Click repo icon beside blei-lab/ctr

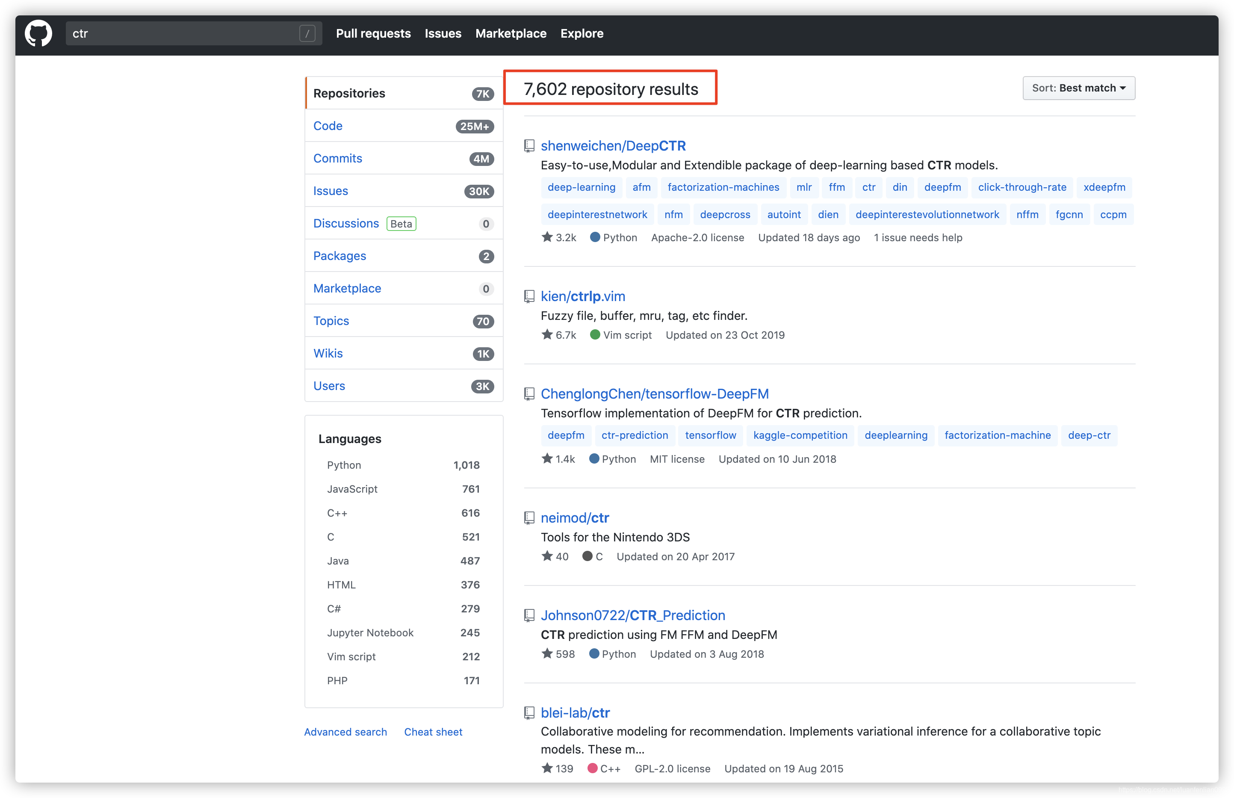[529, 712]
